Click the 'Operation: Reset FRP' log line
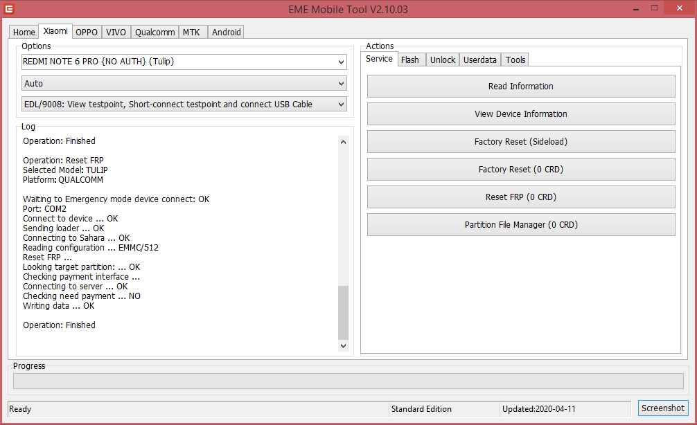697x425 pixels. click(x=63, y=161)
